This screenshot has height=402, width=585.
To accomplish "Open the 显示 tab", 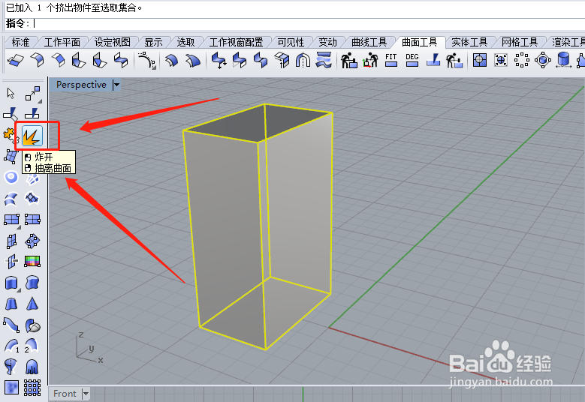I will click(153, 42).
